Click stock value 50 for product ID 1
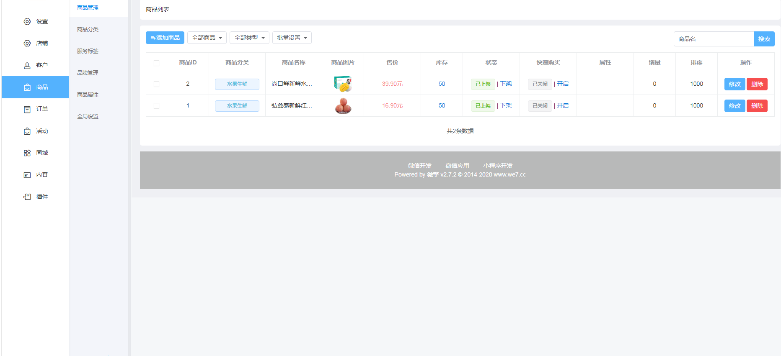 pyautogui.click(x=442, y=105)
